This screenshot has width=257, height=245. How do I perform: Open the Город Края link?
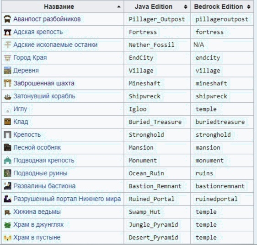[x=30, y=58]
